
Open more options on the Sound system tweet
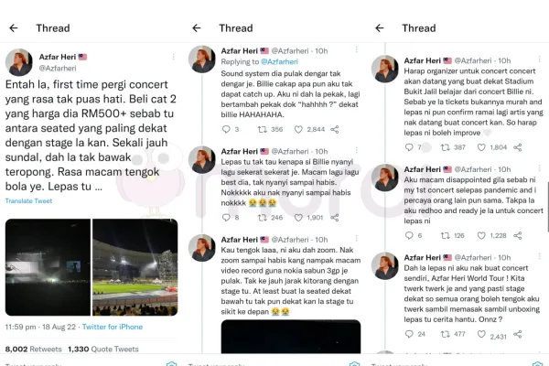coord(357,49)
